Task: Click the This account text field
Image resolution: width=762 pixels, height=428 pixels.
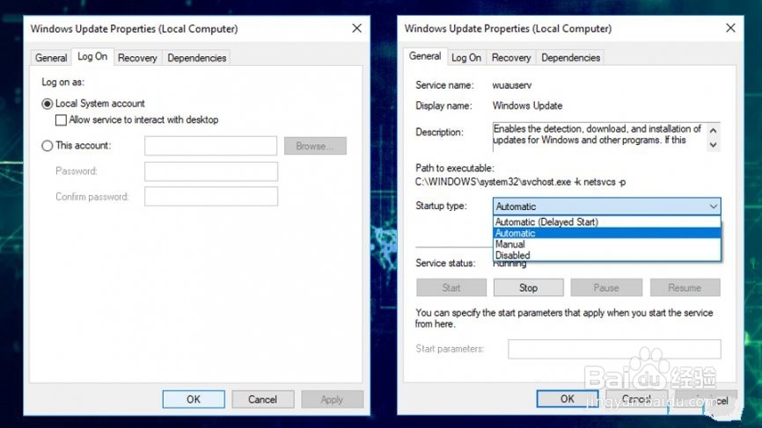Action: tap(211, 146)
